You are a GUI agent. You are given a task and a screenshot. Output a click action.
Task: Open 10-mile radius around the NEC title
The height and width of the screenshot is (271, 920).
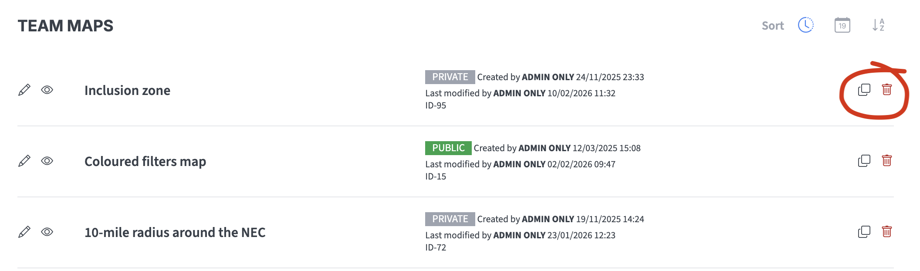click(175, 232)
